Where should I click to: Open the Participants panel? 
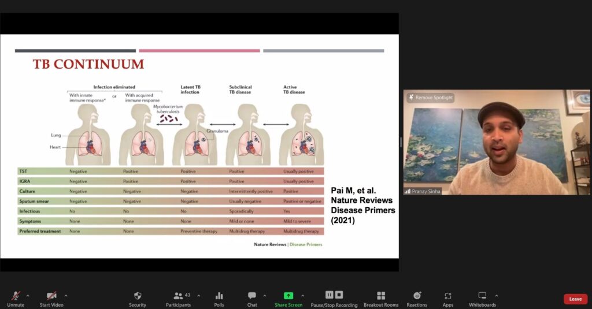pyautogui.click(x=179, y=296)
